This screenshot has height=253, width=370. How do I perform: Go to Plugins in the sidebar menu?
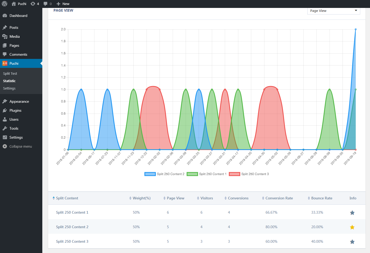(15, 110)
